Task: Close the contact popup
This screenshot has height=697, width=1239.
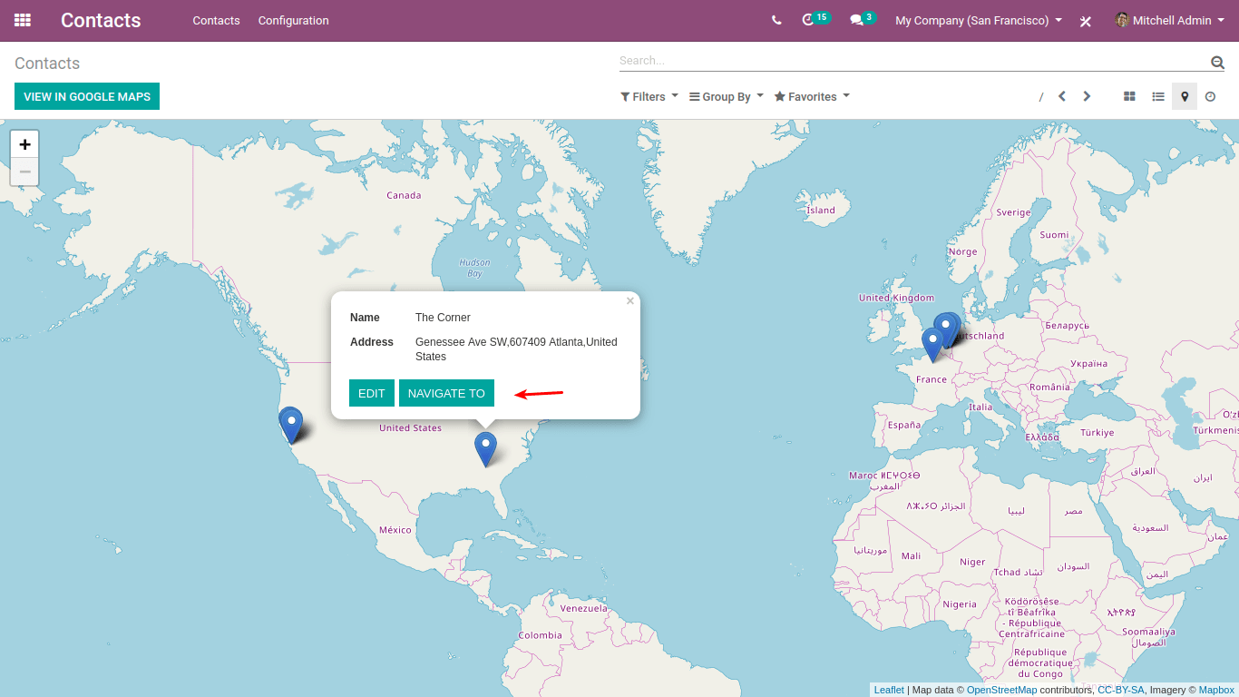Action: 630,301
